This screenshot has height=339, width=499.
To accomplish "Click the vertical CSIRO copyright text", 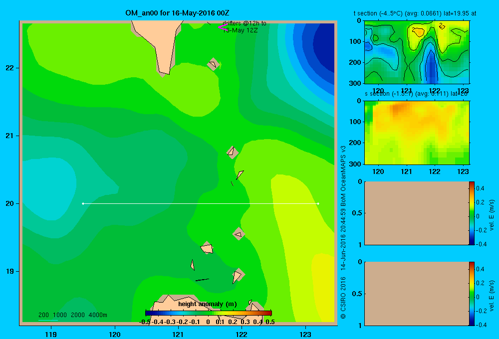I will [343, 232].
